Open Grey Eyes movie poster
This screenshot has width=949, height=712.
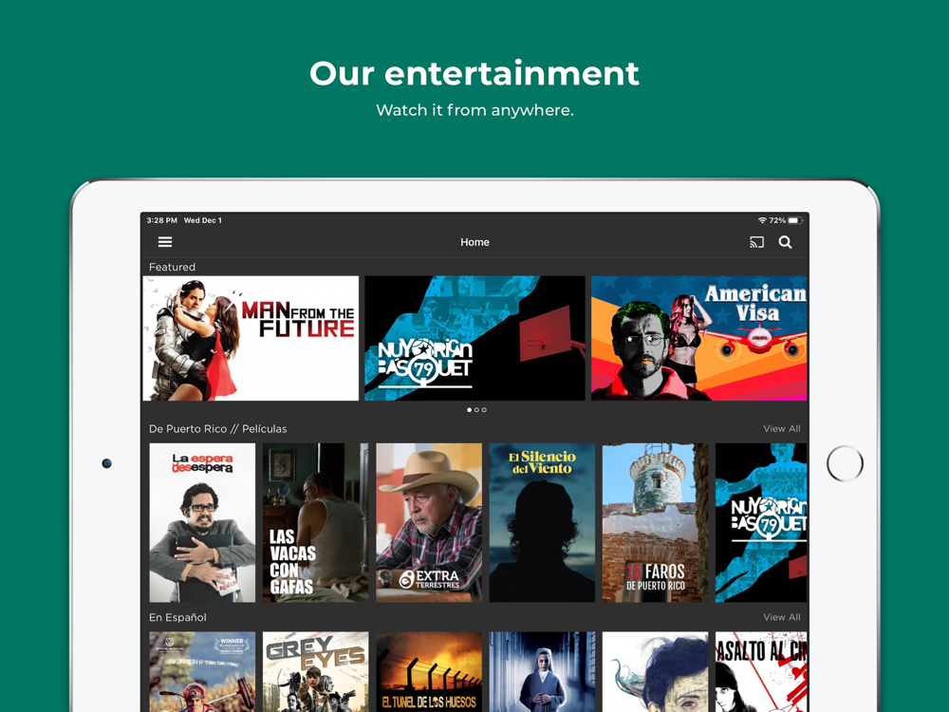click(315, 672)
